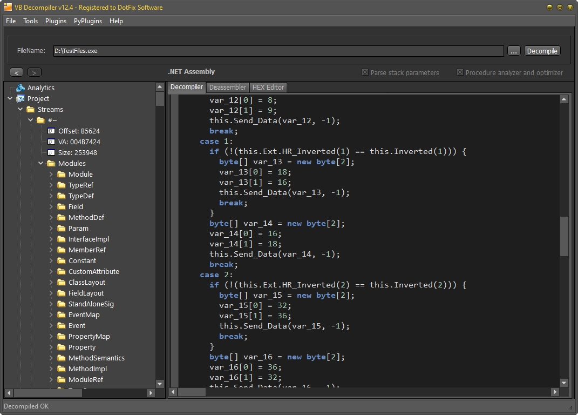The height and width of the screenshot is (415, 578).
Task: Click the 'case 1:' code line
Action: (x=216, y=142)
